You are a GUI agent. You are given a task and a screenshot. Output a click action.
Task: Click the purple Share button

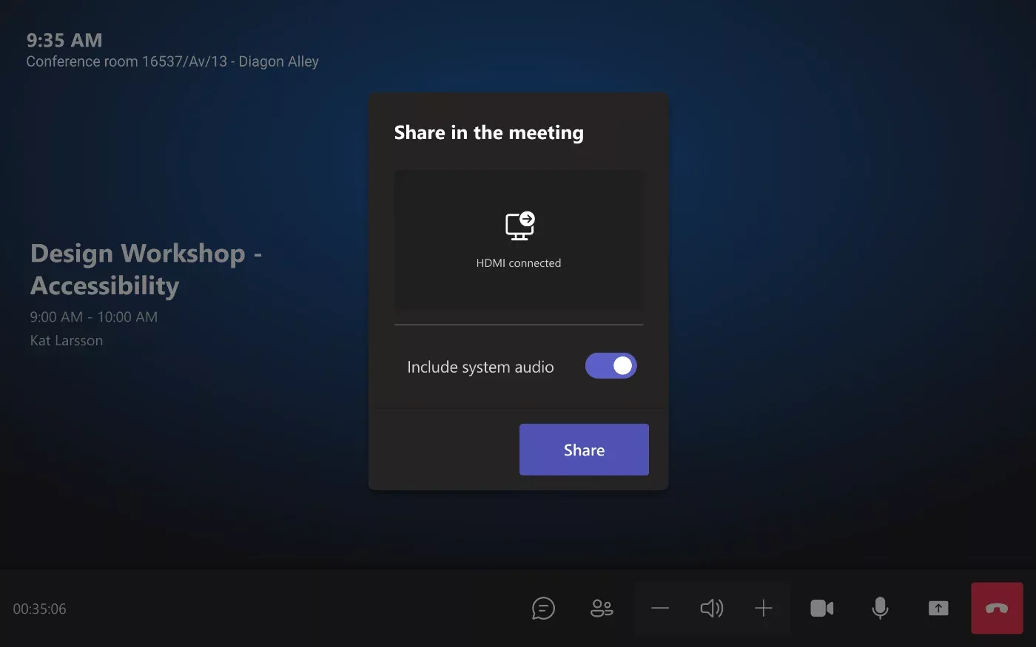[584, 450]
